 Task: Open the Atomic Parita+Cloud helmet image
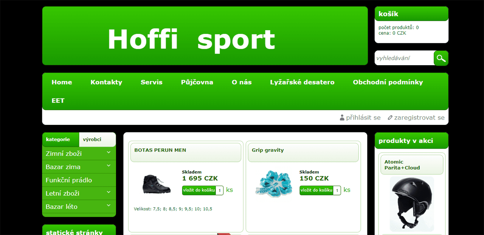click(412, 204)
